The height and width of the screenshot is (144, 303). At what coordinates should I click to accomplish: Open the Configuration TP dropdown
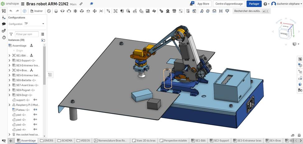pyautogui.click(x=34, y=24)
